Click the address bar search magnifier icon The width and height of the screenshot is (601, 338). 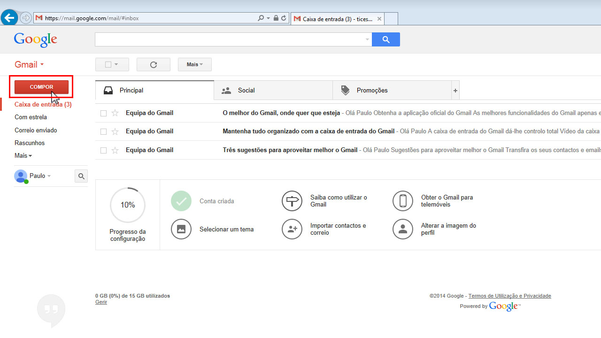point(261,18)
